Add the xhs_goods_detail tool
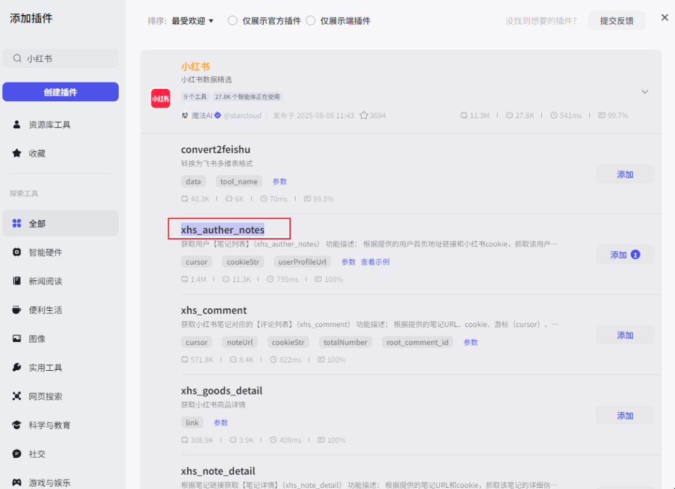This screenshot has height=489, width=675. 625,415
